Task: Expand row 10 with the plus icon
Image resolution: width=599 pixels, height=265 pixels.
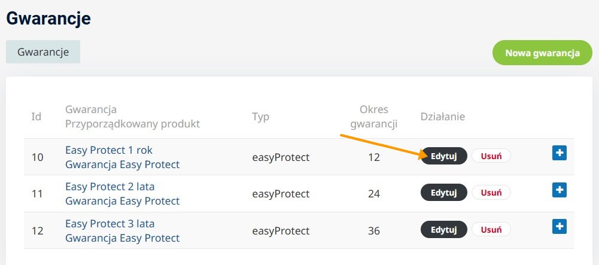Action: (x=559, y=153)
